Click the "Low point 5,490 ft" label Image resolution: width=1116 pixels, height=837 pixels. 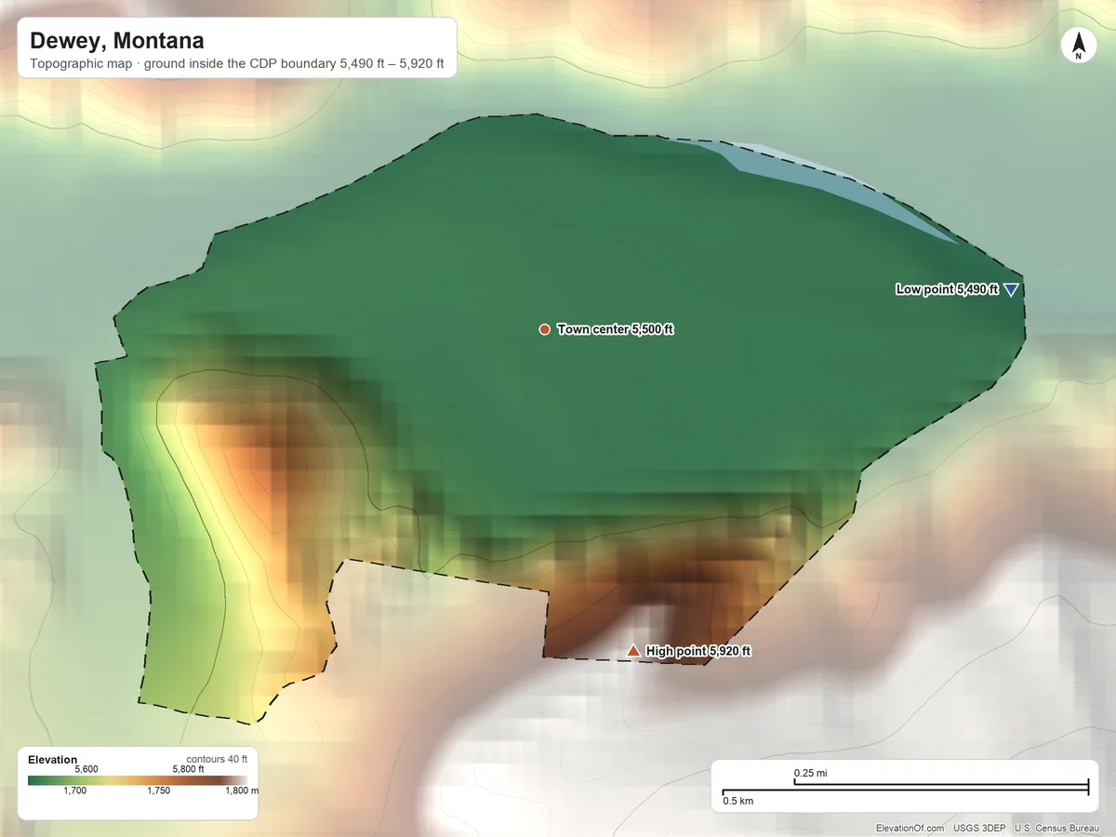(x=947, y=289)
